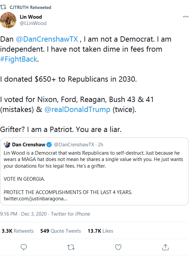Open the share tweet icon
The height and width of the screenshot is (257, 189).
point(165,247)
